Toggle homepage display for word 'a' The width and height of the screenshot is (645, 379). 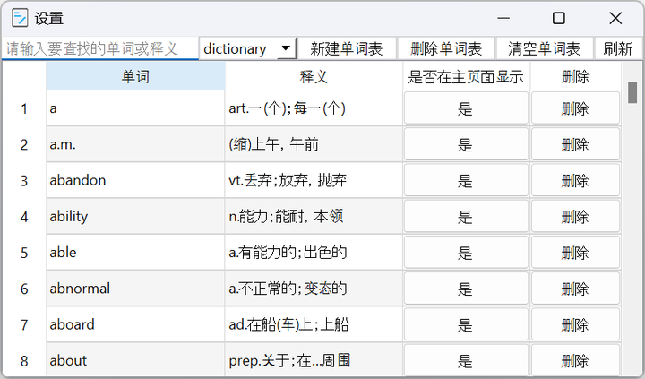465,108
